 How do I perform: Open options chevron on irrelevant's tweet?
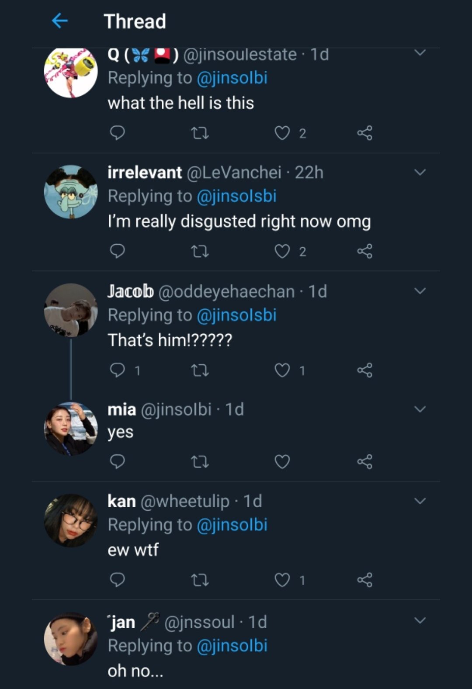tap(420, 173)
